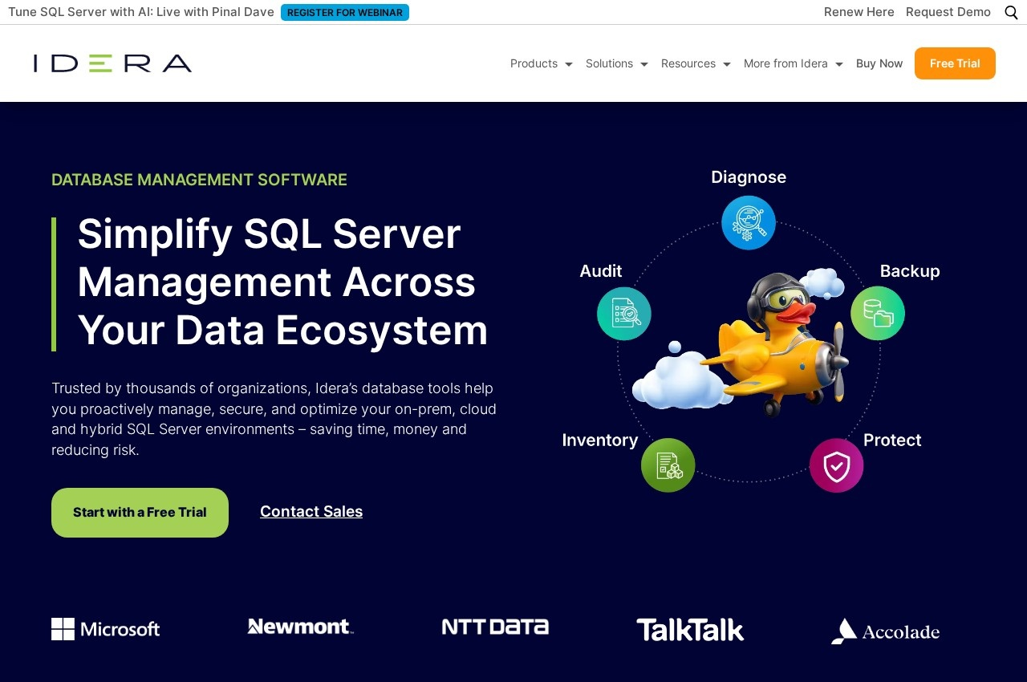Expand More from Idera dropdown
The width and height of the screenshot is (1027, 682).
[794, 63]
